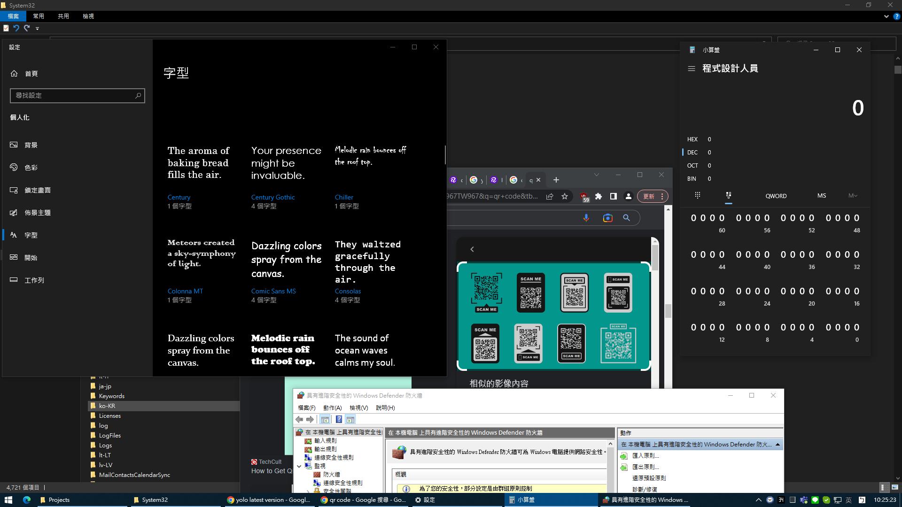Image resolution: width=902 pixels, height=507 pixels.
Task: Open the quick access toolbar customize dropdown
Action: pos(37,28)
